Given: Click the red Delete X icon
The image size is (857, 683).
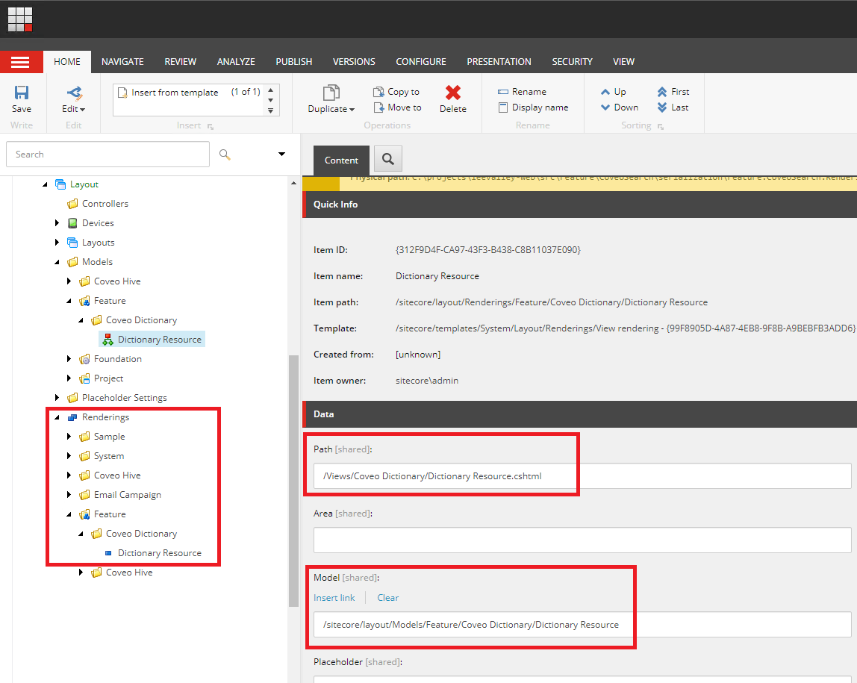Looking at the screenshot, I should (x=453, y=93).
